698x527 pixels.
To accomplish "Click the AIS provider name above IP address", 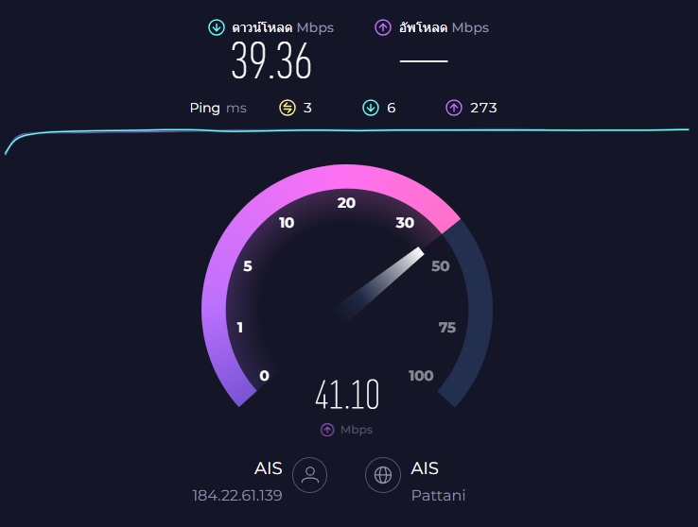I will [x=268, y=468].
